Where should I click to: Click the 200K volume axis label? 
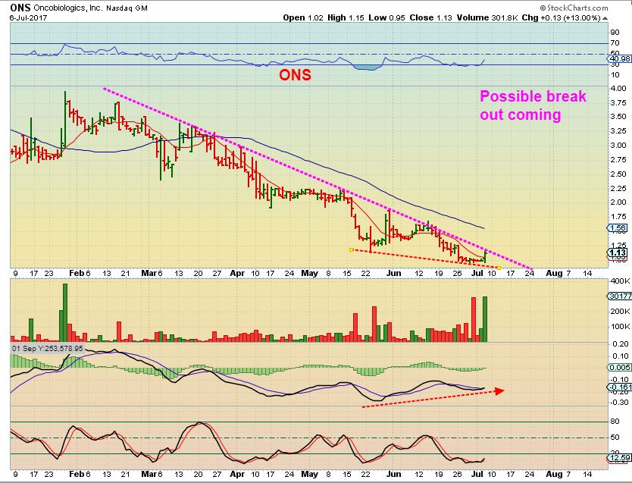pos(621,311)
